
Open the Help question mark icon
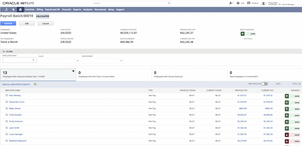pyautogui.click(x=238, y=3)
